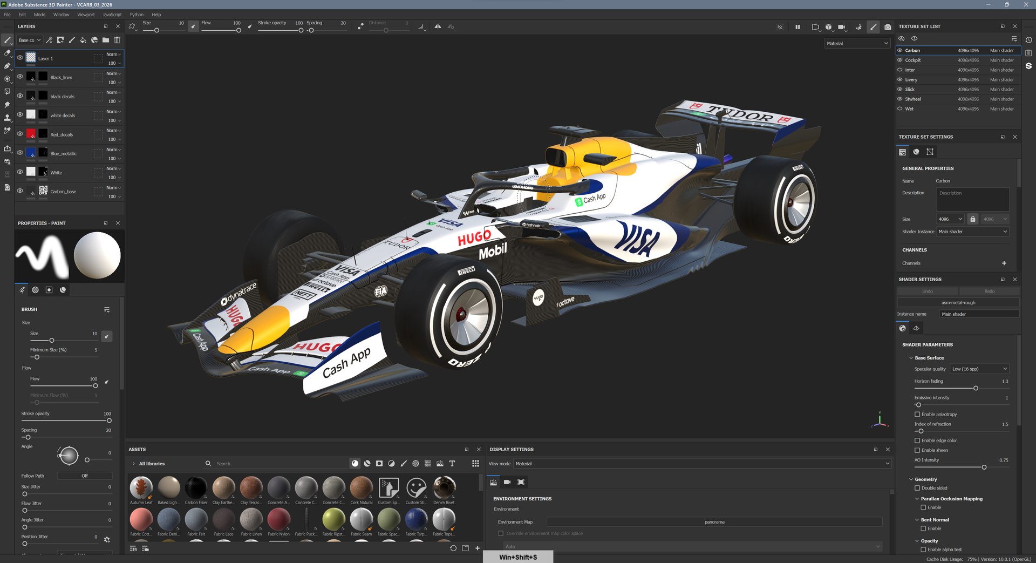This screenshot has height=563, width=1036.
Task: Select the Material picker eyedropper tool
Action: 7,131
